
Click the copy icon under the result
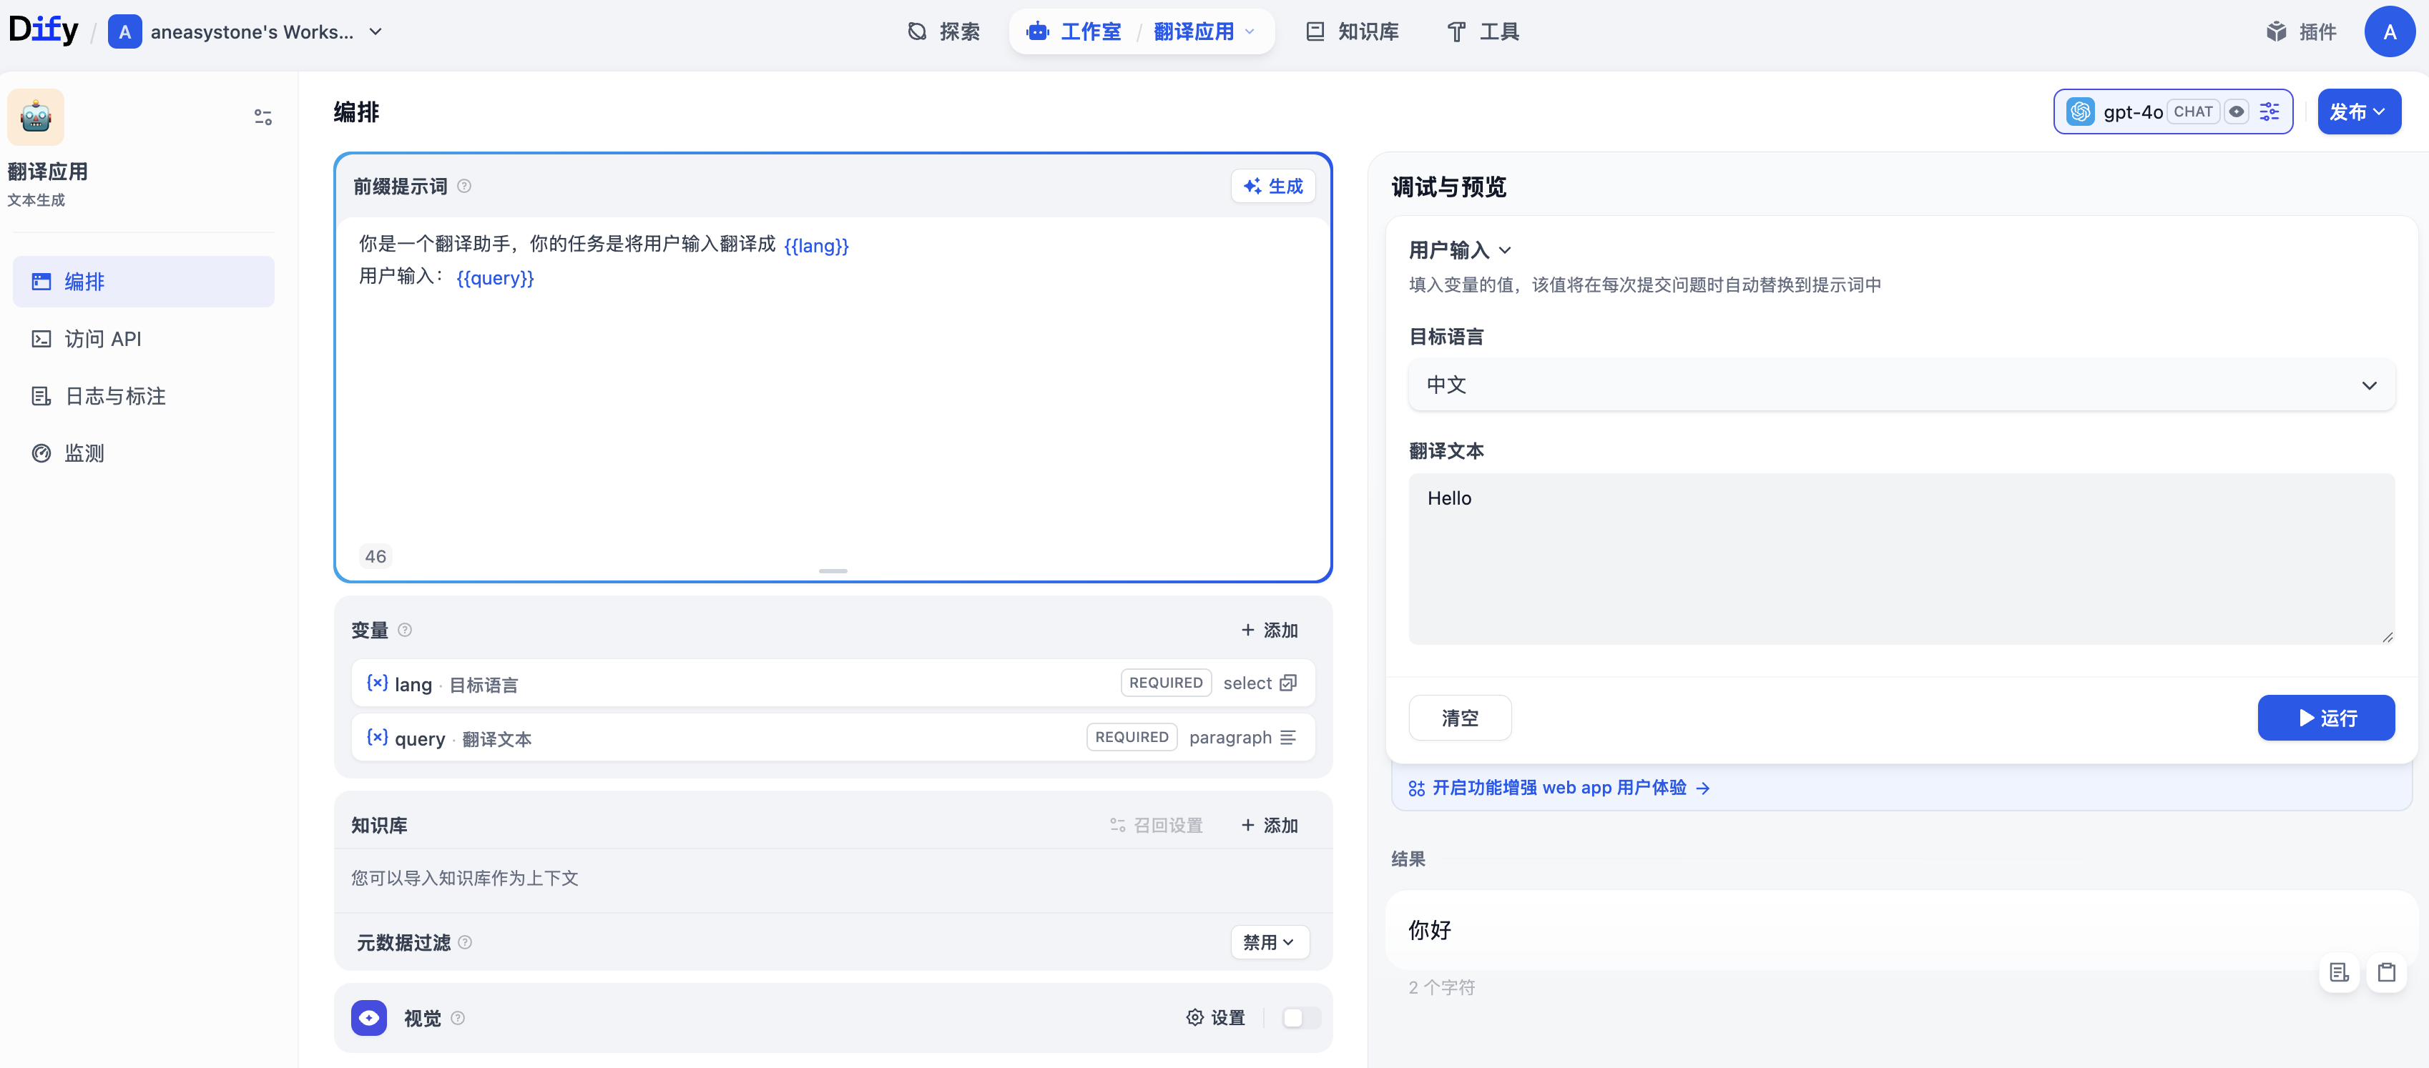(2387, 972)
